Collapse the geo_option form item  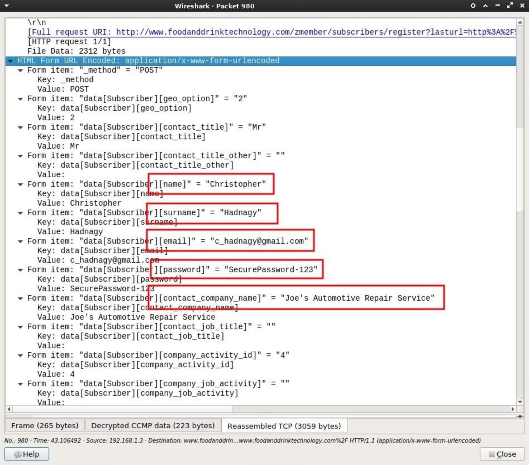point(20,98)
